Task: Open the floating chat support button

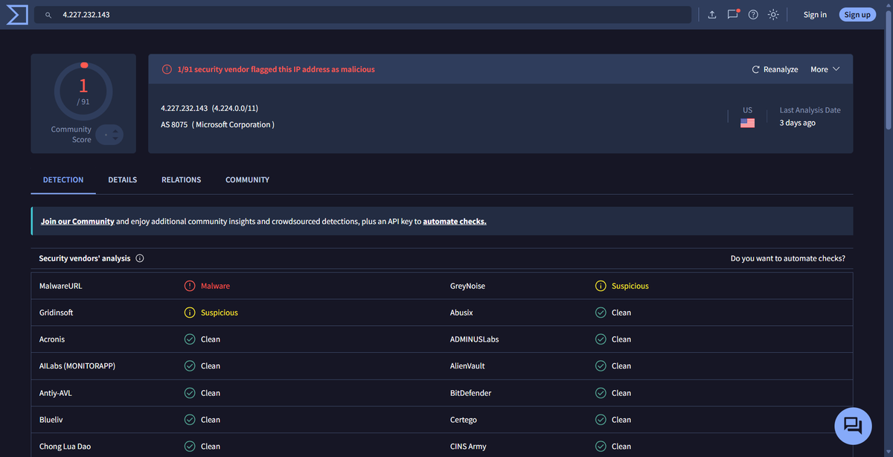Action: coord(853,426)
